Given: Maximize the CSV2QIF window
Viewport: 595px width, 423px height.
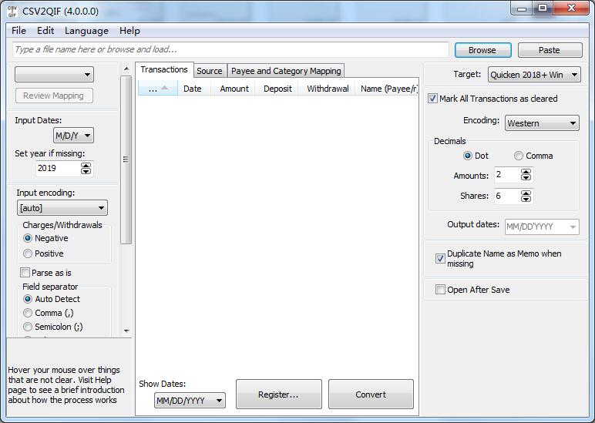Looking at the screenshot, I should click(x=543, y=8).
